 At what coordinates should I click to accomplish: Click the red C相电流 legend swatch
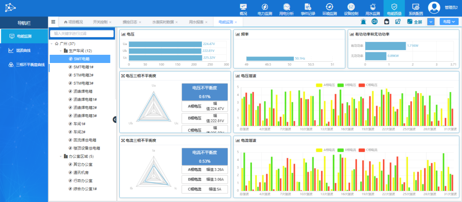(361, 150)
